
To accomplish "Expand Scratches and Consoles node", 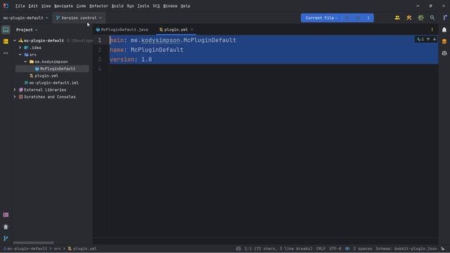I will coord(15,97).
